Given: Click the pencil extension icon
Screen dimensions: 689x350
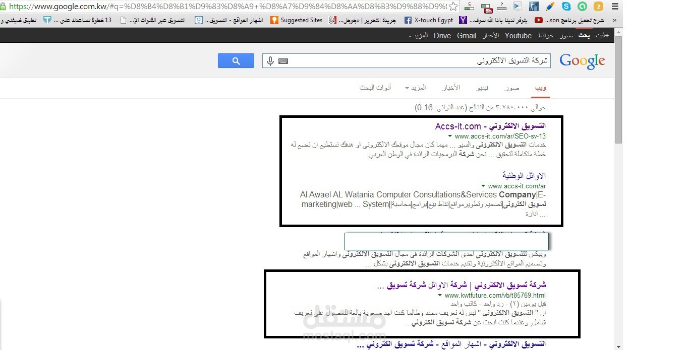Looking at the screenshot, I should [x=550, y=7].
